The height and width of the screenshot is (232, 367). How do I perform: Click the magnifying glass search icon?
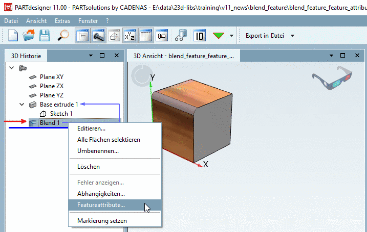tap(63, 36)
